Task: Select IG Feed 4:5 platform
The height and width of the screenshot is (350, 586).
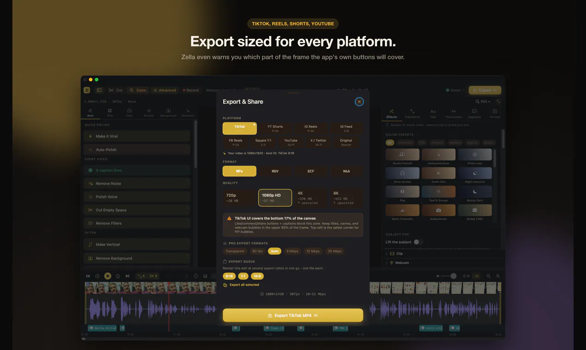Action: pyautogui.click(x=346, y=128)
